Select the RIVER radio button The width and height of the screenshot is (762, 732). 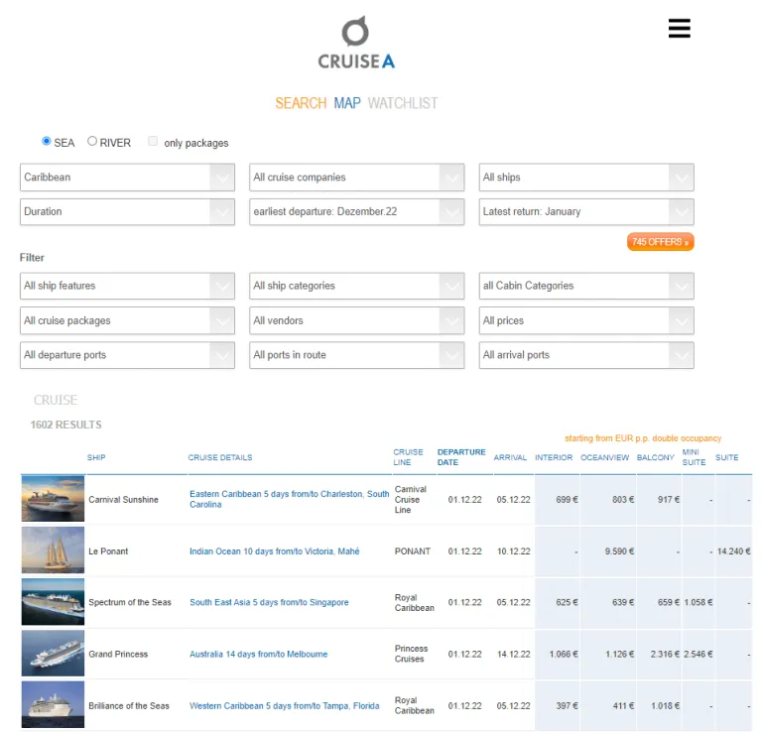(x=92, y=142)
